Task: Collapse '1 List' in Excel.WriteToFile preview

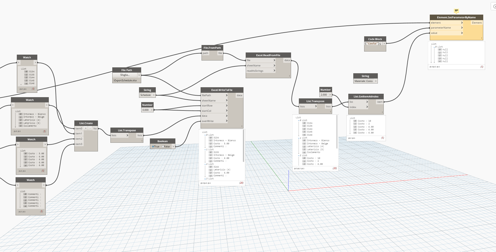Action: pyautogui.click(x=205, y=150)
